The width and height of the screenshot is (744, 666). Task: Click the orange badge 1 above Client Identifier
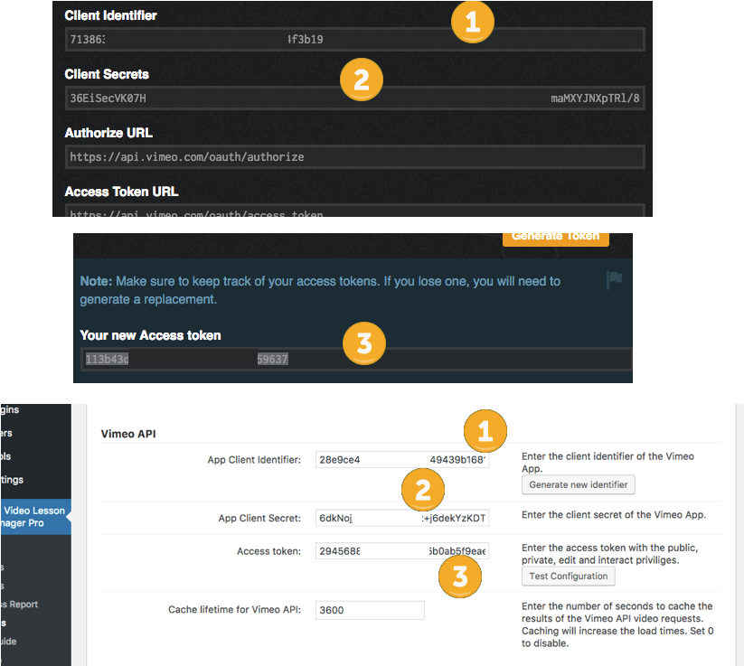(472, 22)
